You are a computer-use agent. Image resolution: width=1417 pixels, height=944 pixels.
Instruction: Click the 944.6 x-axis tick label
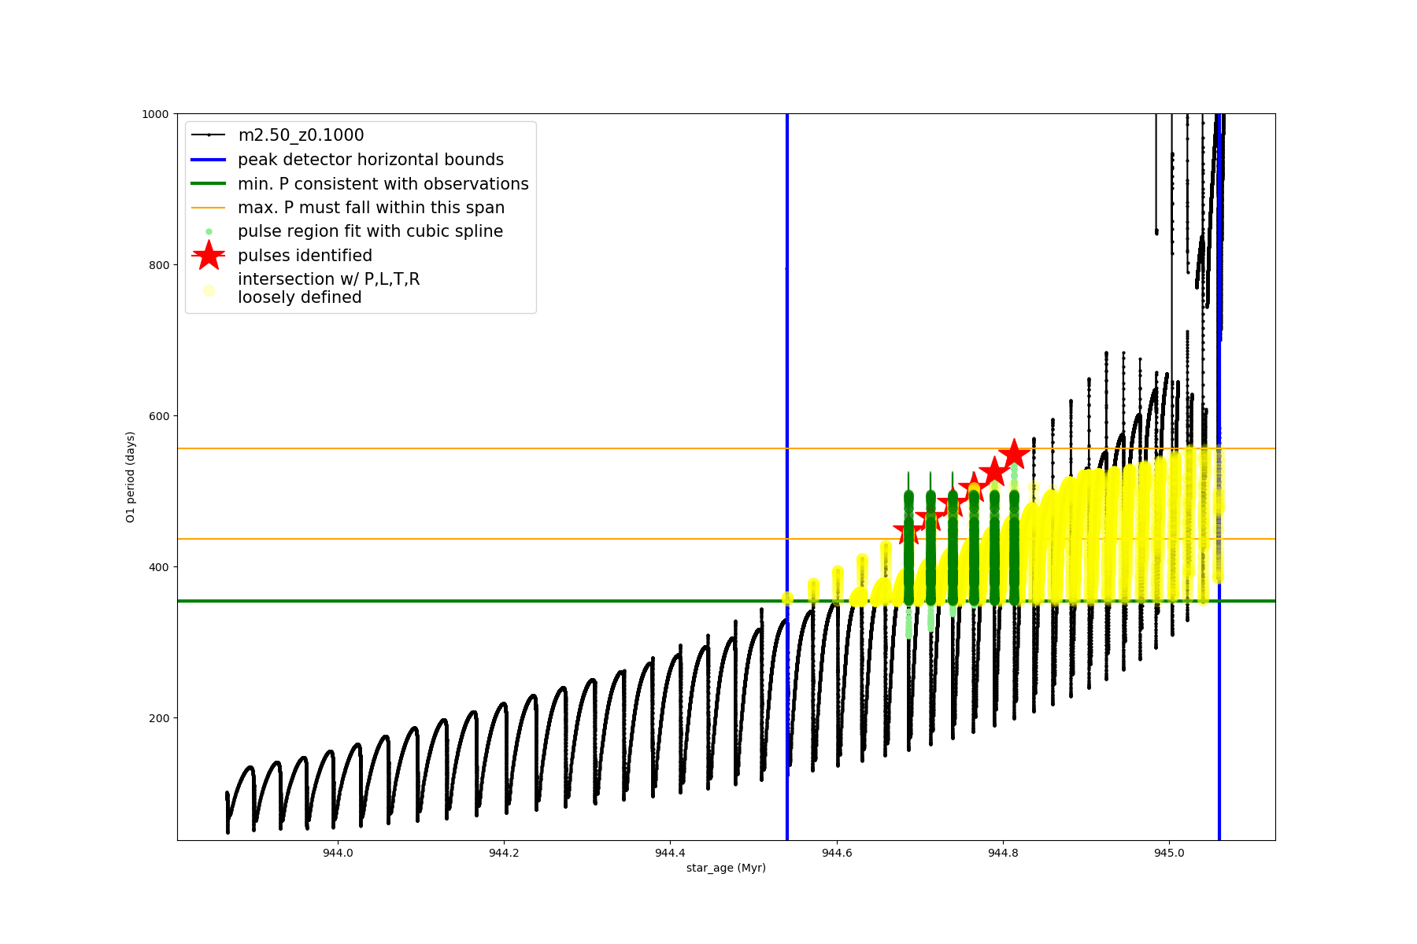coord(836,853)
